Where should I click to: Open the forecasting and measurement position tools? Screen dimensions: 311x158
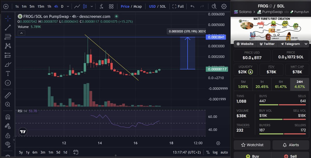click(8, 55)
